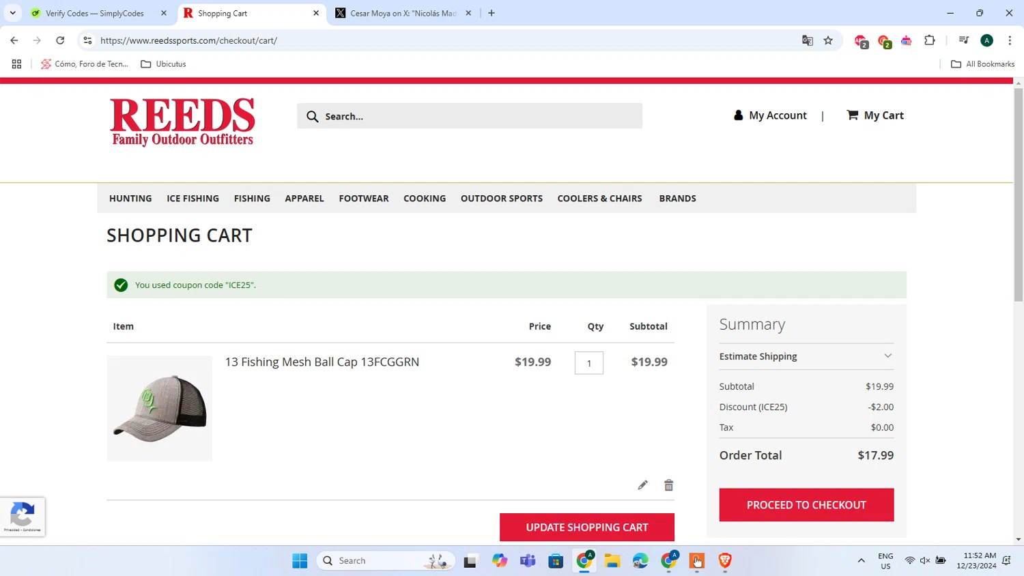Click the Windows taskbar Search box

[x=386, y=561]
